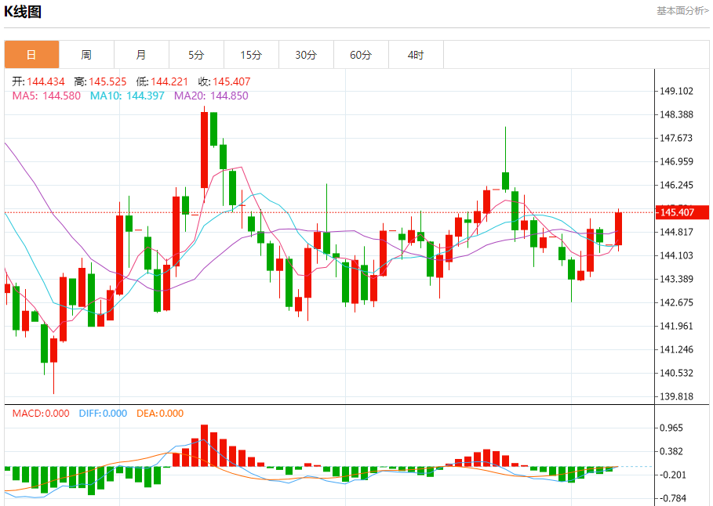The height and width of the screenshot is (506, 713).
Task: Click the 139.818 price axis label
Action: click(676, 396)
